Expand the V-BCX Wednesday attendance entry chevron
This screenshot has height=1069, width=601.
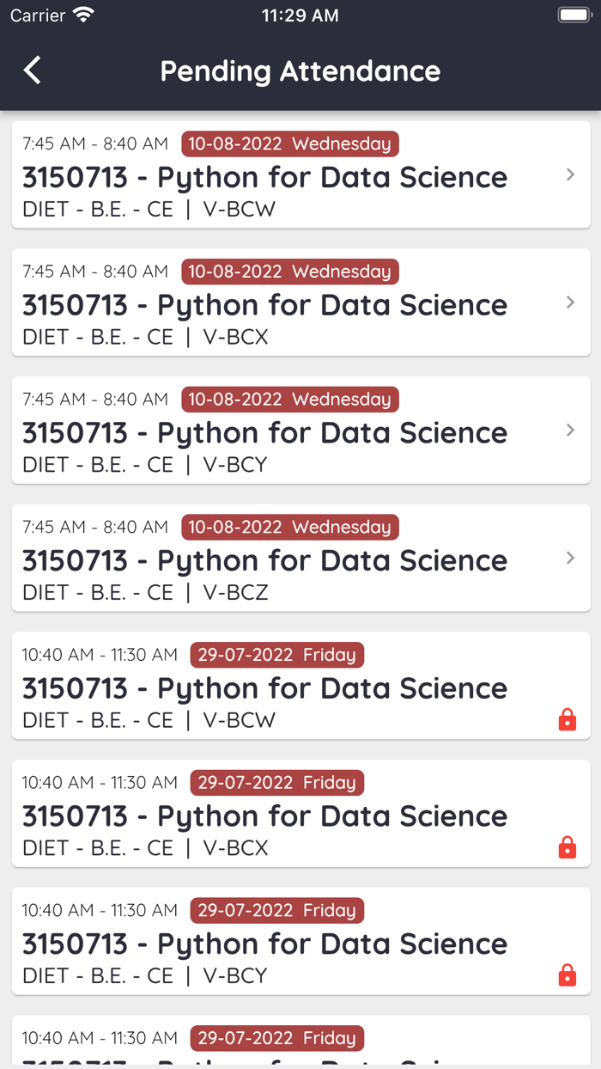click(570, 302)
